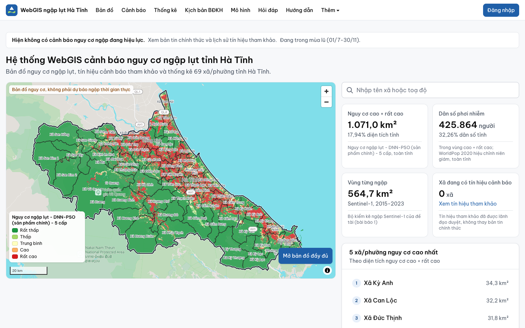The height and width of the screenshot is (328, 525).
Task: Open the Bản đồ menu item
Action: 105,10
